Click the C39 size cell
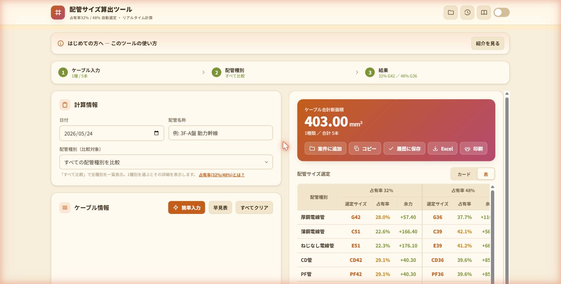Image resolution: width=561 pixels, height=284 pixels. click(438, 232)
